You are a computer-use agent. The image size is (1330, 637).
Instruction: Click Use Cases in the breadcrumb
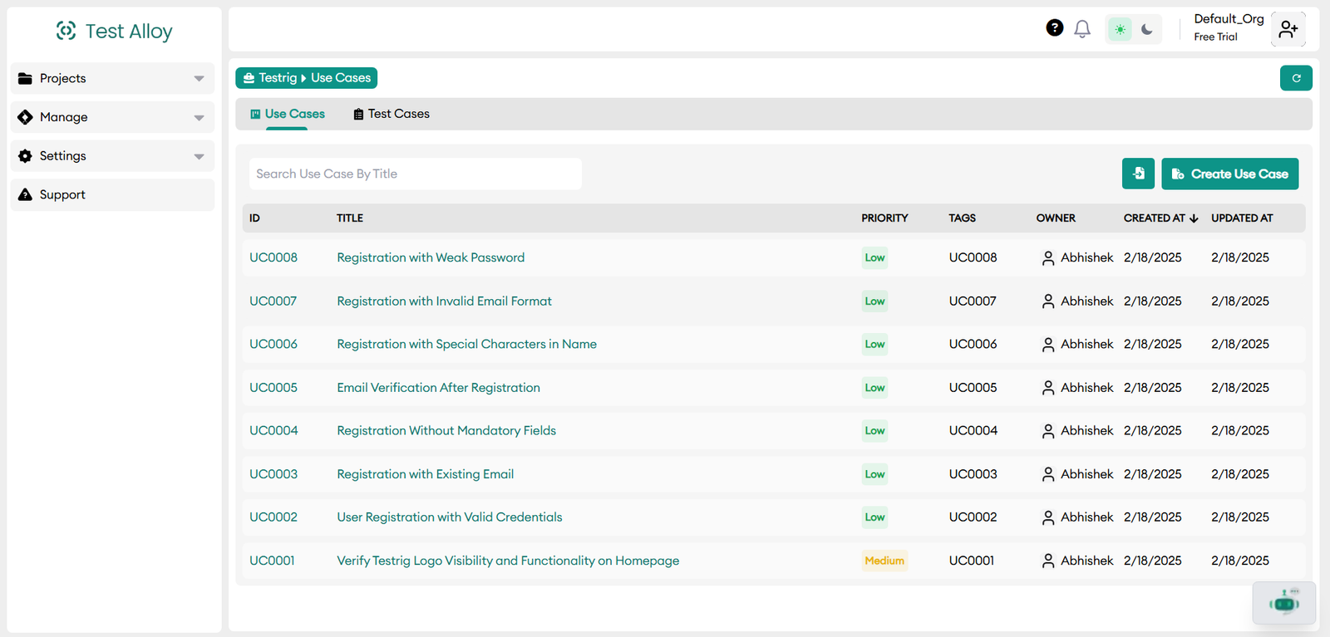tap(341, 77)
